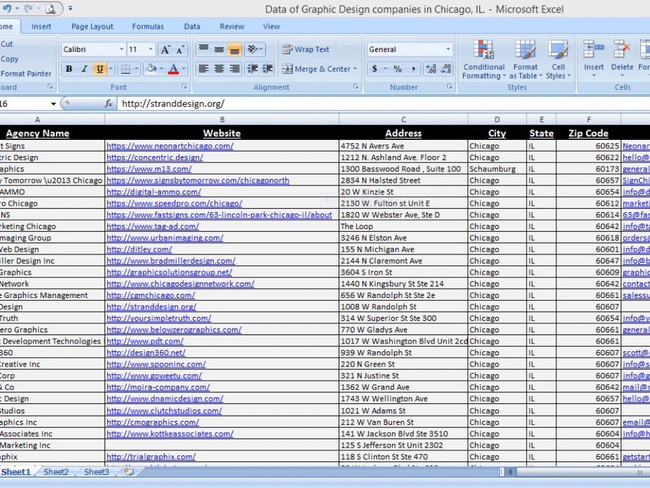The width and height of the screenshot is (650, 488).
Task: Expand the Name Box dropdown arrow
Action: click(x=53, y=103)
